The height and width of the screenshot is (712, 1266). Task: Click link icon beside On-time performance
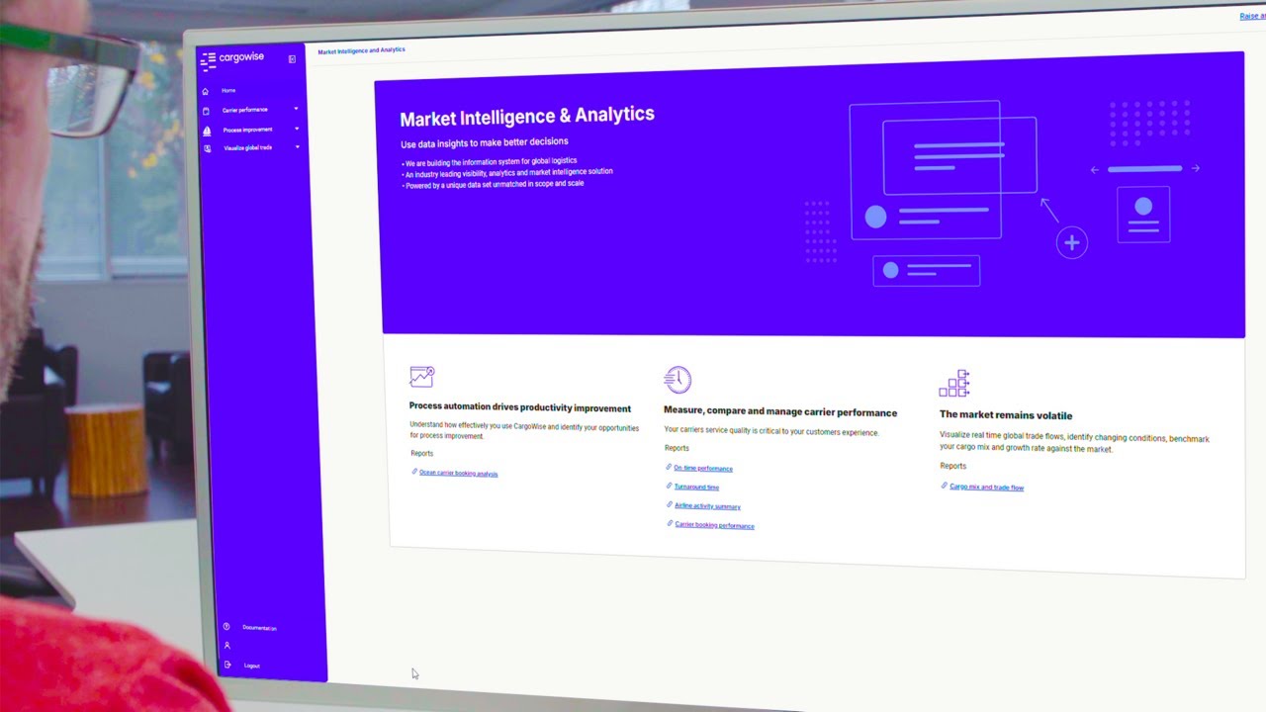669,467
